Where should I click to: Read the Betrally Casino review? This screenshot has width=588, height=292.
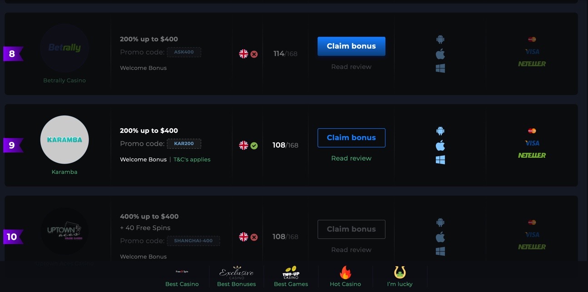(351, 67)
